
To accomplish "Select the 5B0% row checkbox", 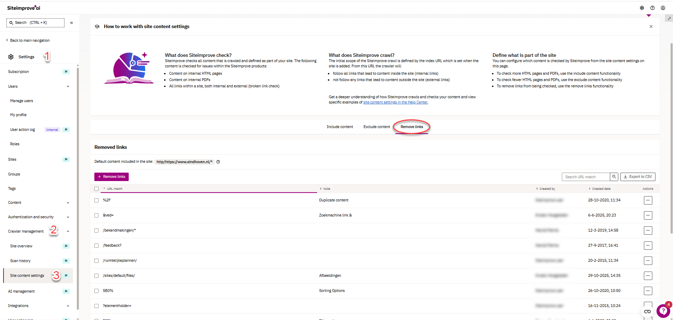I will [x=96, y=291].
